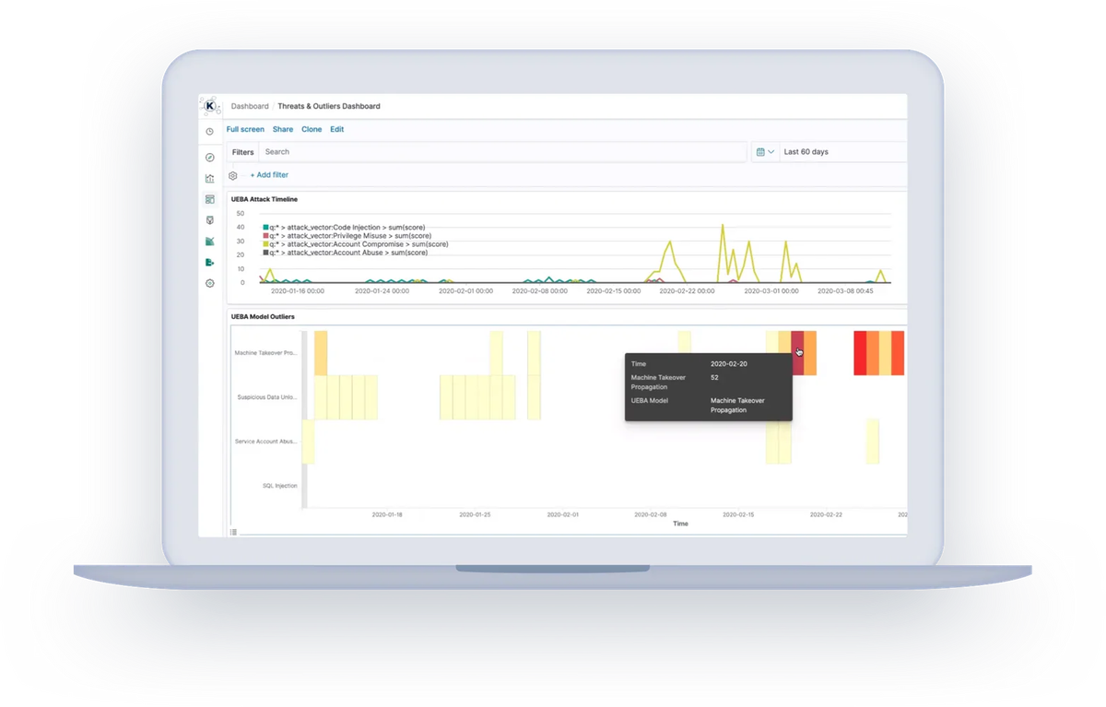Click the 'Time' axis title
This screenshot has height=707, width=1106.
coord(680,524)
